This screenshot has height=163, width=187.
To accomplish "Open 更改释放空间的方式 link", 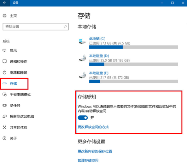I will pyautogui.click(x=93, y=127).
